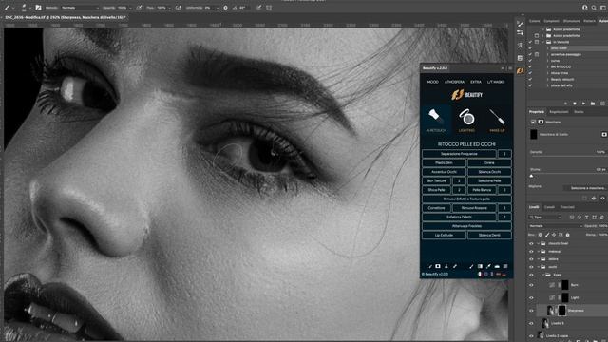Lock image pixels with brush lock icon
The image size is (608, 342).
547,235
